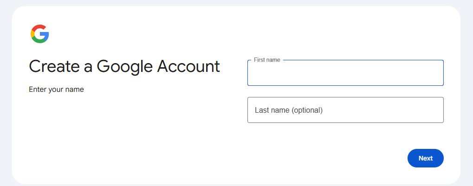The image size is (473, 186).
Task: Click the word "(optional)" in Last name field
Action: coord(307,110)
